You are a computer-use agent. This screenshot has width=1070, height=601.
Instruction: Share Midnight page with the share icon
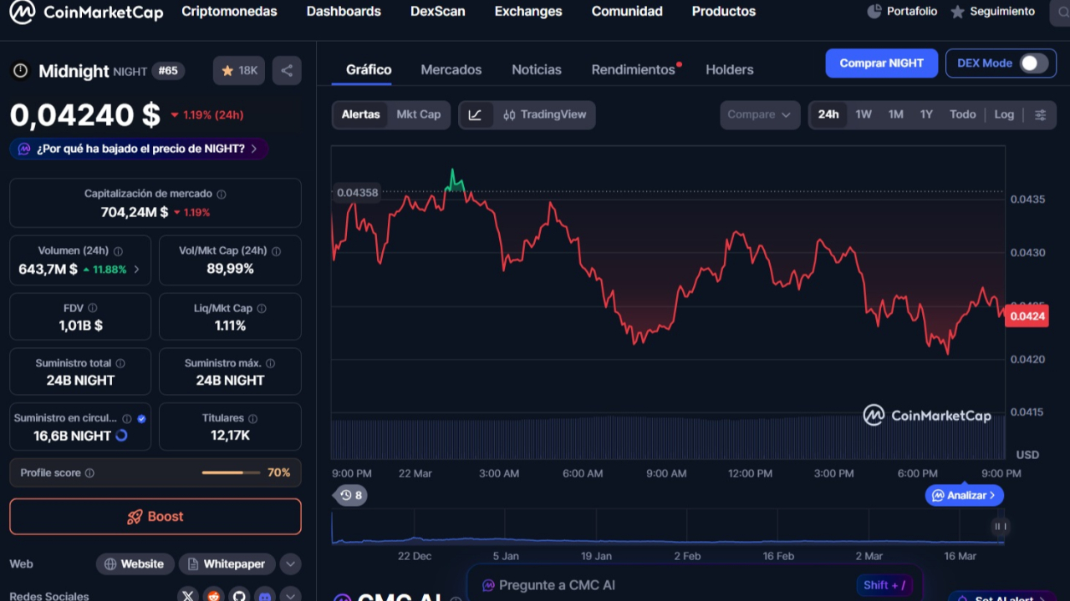287,71
